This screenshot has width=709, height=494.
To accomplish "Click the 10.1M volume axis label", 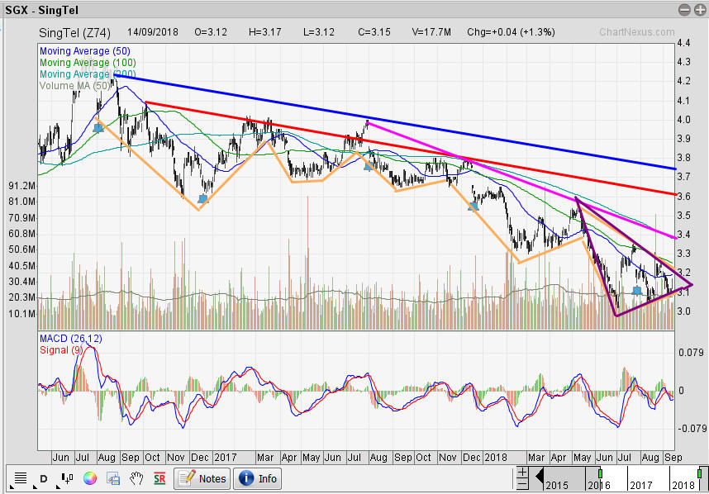I will tap(21, 314).
